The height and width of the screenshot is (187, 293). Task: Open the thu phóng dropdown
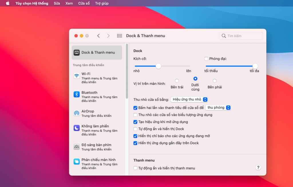coord(218,108)
